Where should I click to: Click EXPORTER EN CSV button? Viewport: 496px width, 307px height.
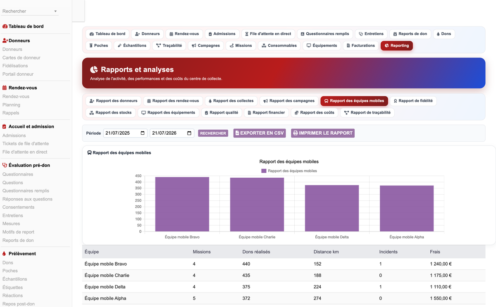tap(260, 133)
